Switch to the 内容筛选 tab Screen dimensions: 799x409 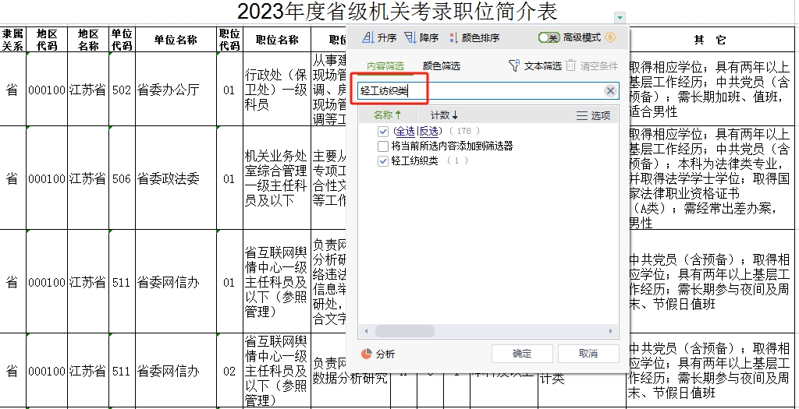pos(385,65)
